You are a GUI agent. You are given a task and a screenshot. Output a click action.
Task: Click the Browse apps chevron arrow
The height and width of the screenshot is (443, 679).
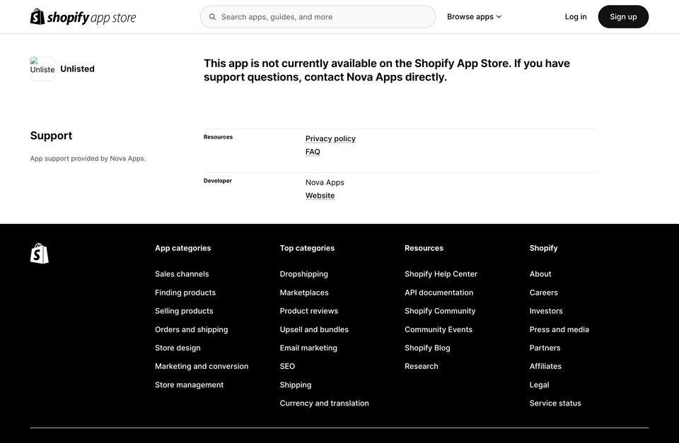click(499, 17)
